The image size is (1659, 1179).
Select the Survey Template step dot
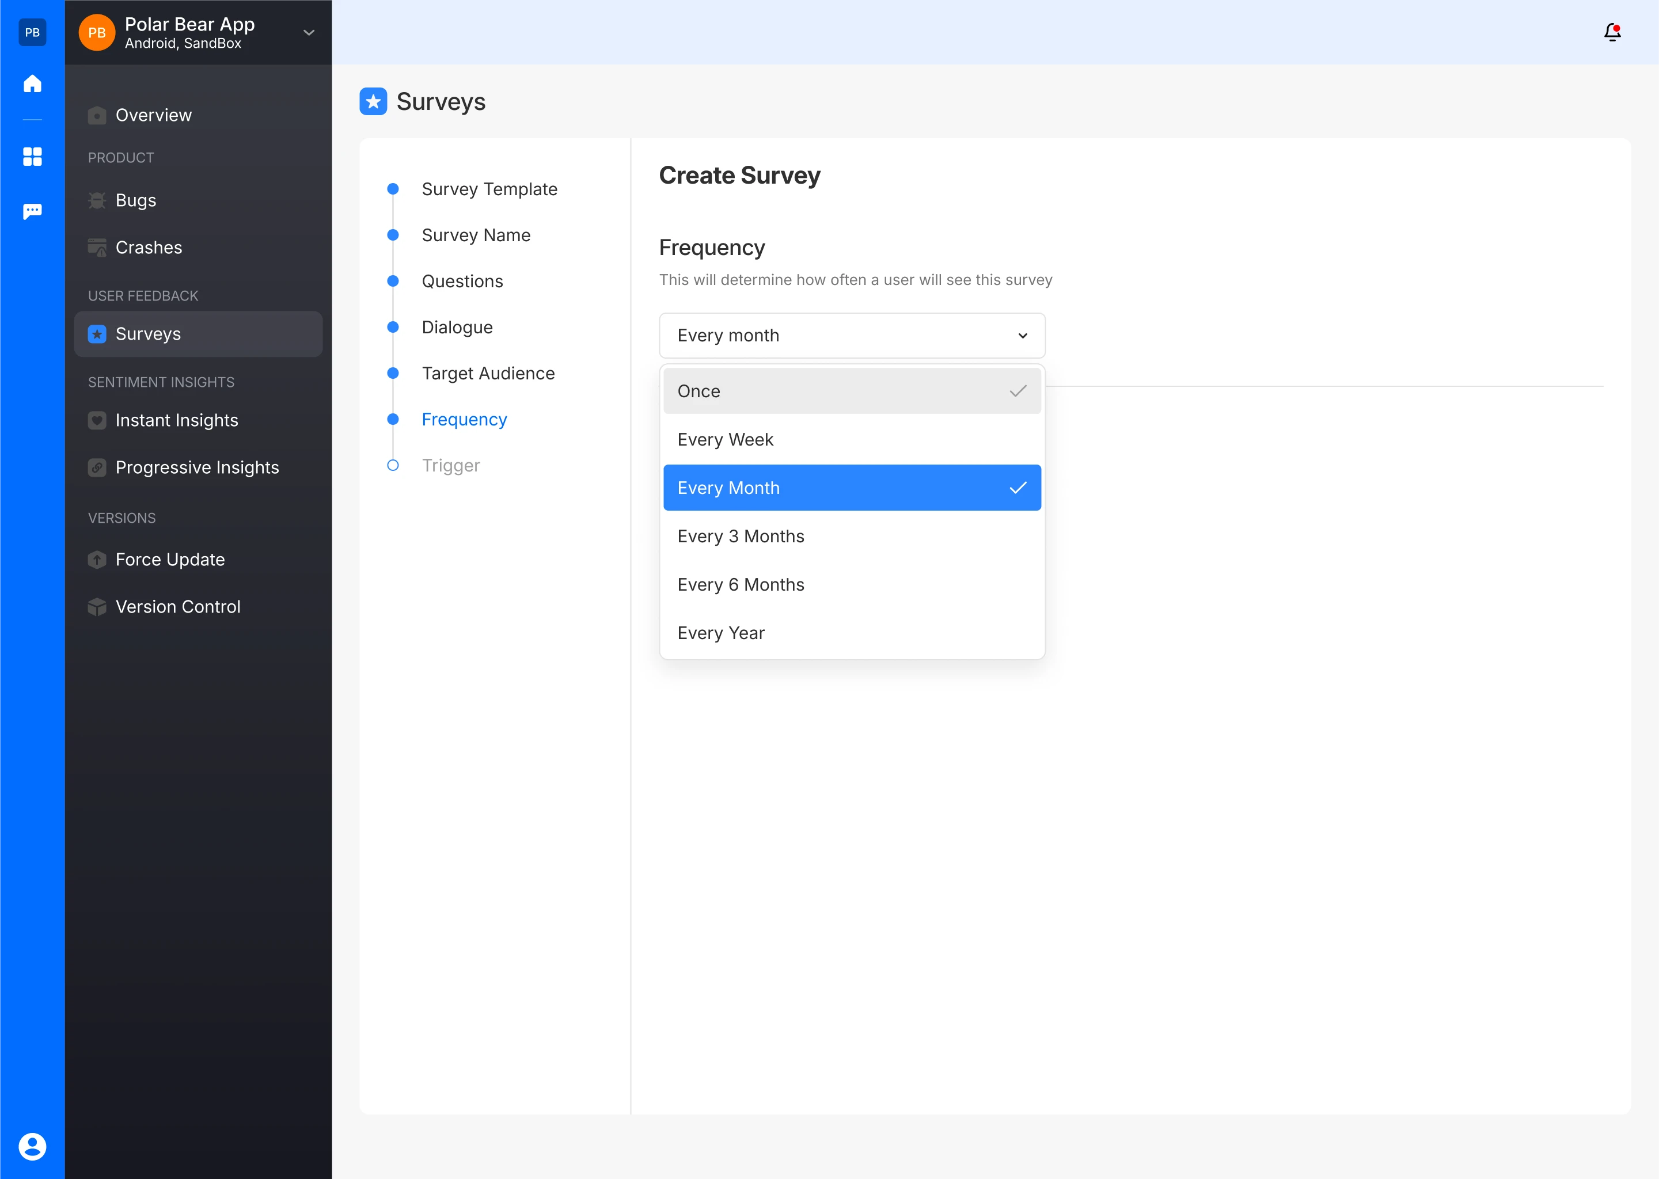point(393,189)
